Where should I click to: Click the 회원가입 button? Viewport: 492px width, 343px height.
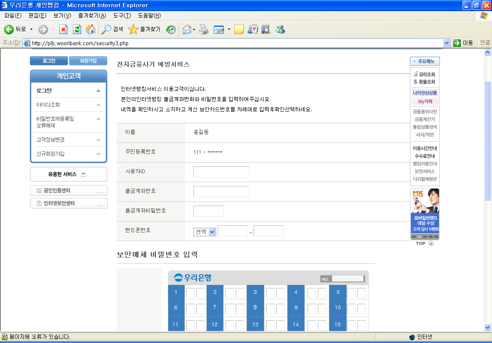pos(88,61)
